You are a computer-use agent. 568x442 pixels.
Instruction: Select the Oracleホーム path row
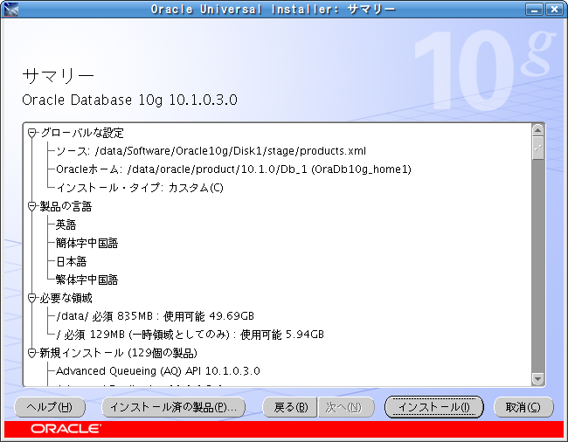click(x=233, y=169)
